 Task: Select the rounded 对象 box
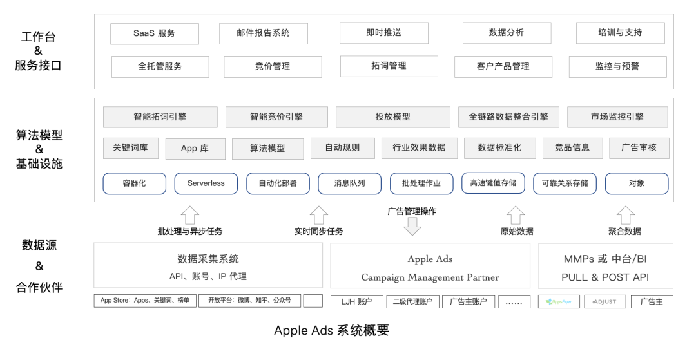pos(637,183)
